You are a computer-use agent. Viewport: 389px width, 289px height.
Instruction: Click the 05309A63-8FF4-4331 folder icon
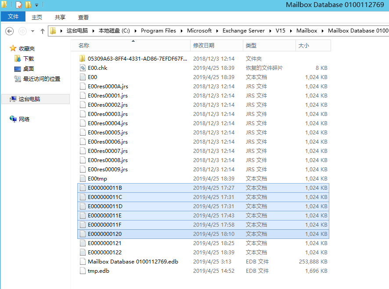[x=83, y=58]
